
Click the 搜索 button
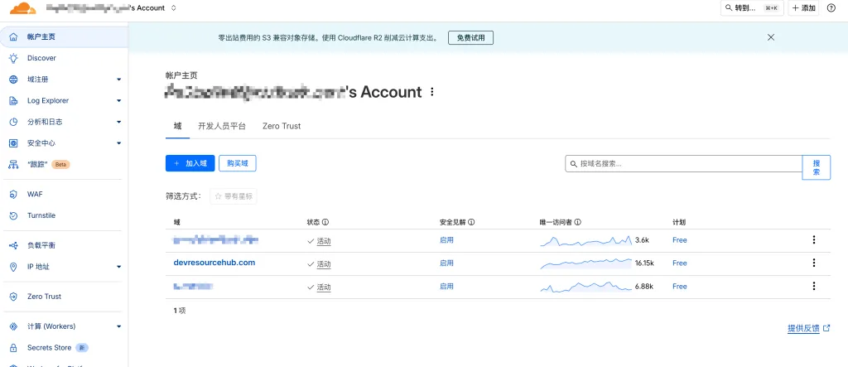pos(816,168)
